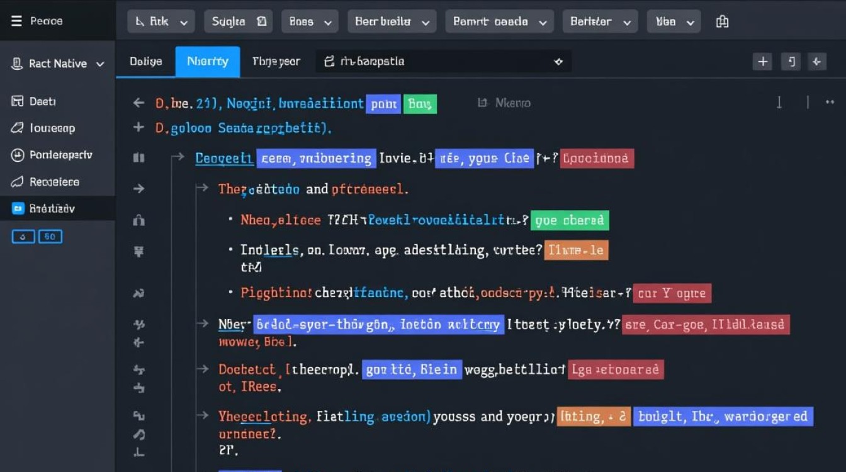Viewport: 846px width, 472px height.
Task: Click the sparkle button at tab bar end
Action: point(817,62)
